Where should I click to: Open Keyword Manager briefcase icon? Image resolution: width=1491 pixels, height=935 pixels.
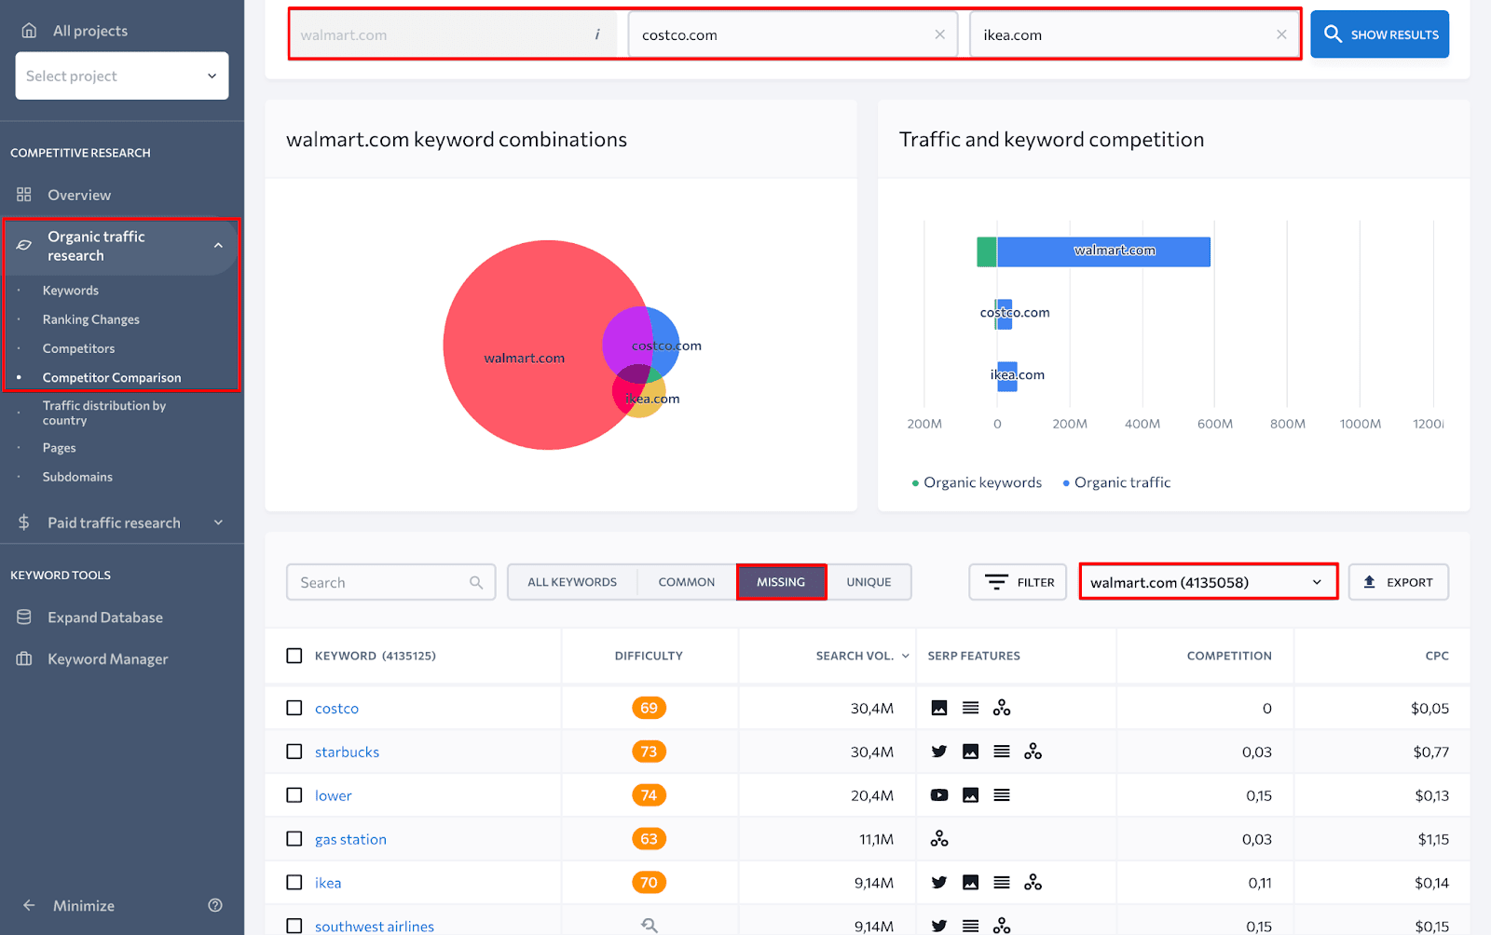pyautogui.click(x=24, y=659)
